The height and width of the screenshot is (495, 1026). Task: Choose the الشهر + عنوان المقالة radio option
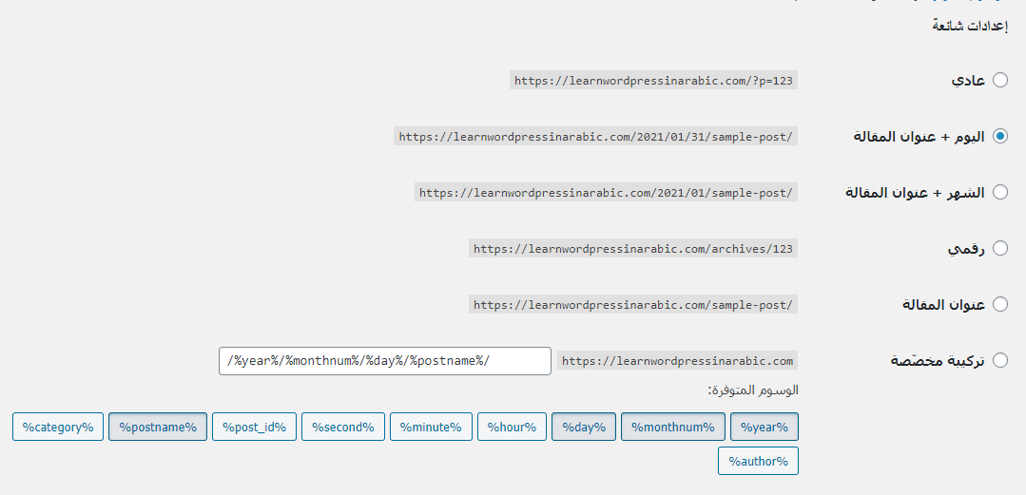click(999, 192)
